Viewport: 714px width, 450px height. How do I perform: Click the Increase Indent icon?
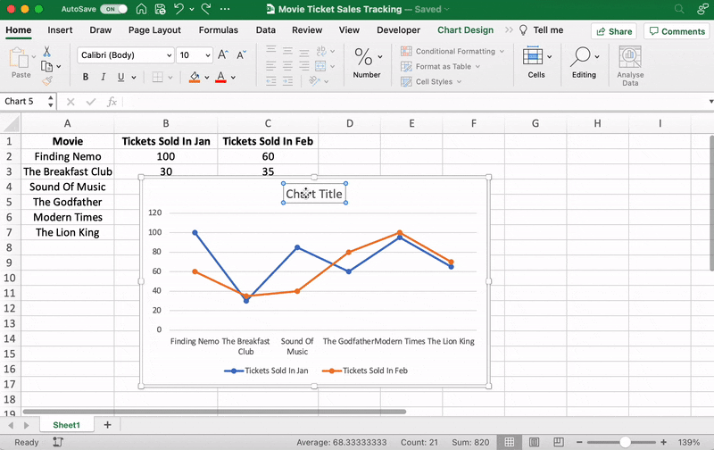click(x=287, y=81)
